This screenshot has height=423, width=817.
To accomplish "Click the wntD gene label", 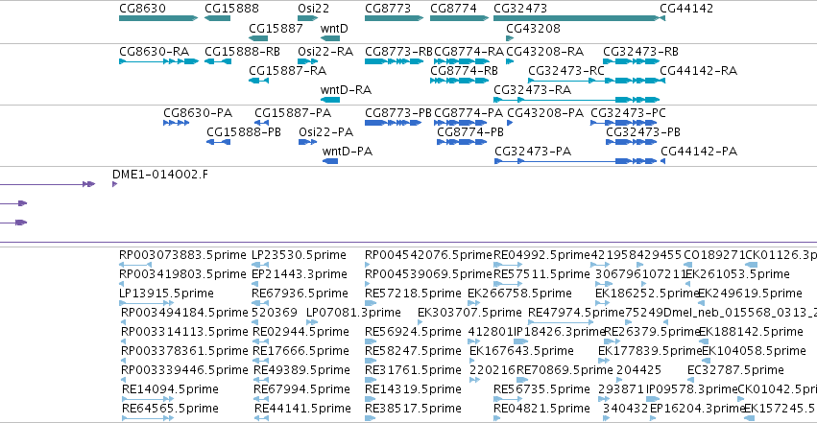I will tap(334, 28).
